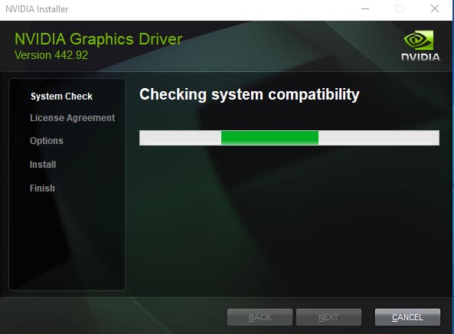The image size is (454, 334).
Task: Cancel the driver installation
Action: [x=407, y=317]
